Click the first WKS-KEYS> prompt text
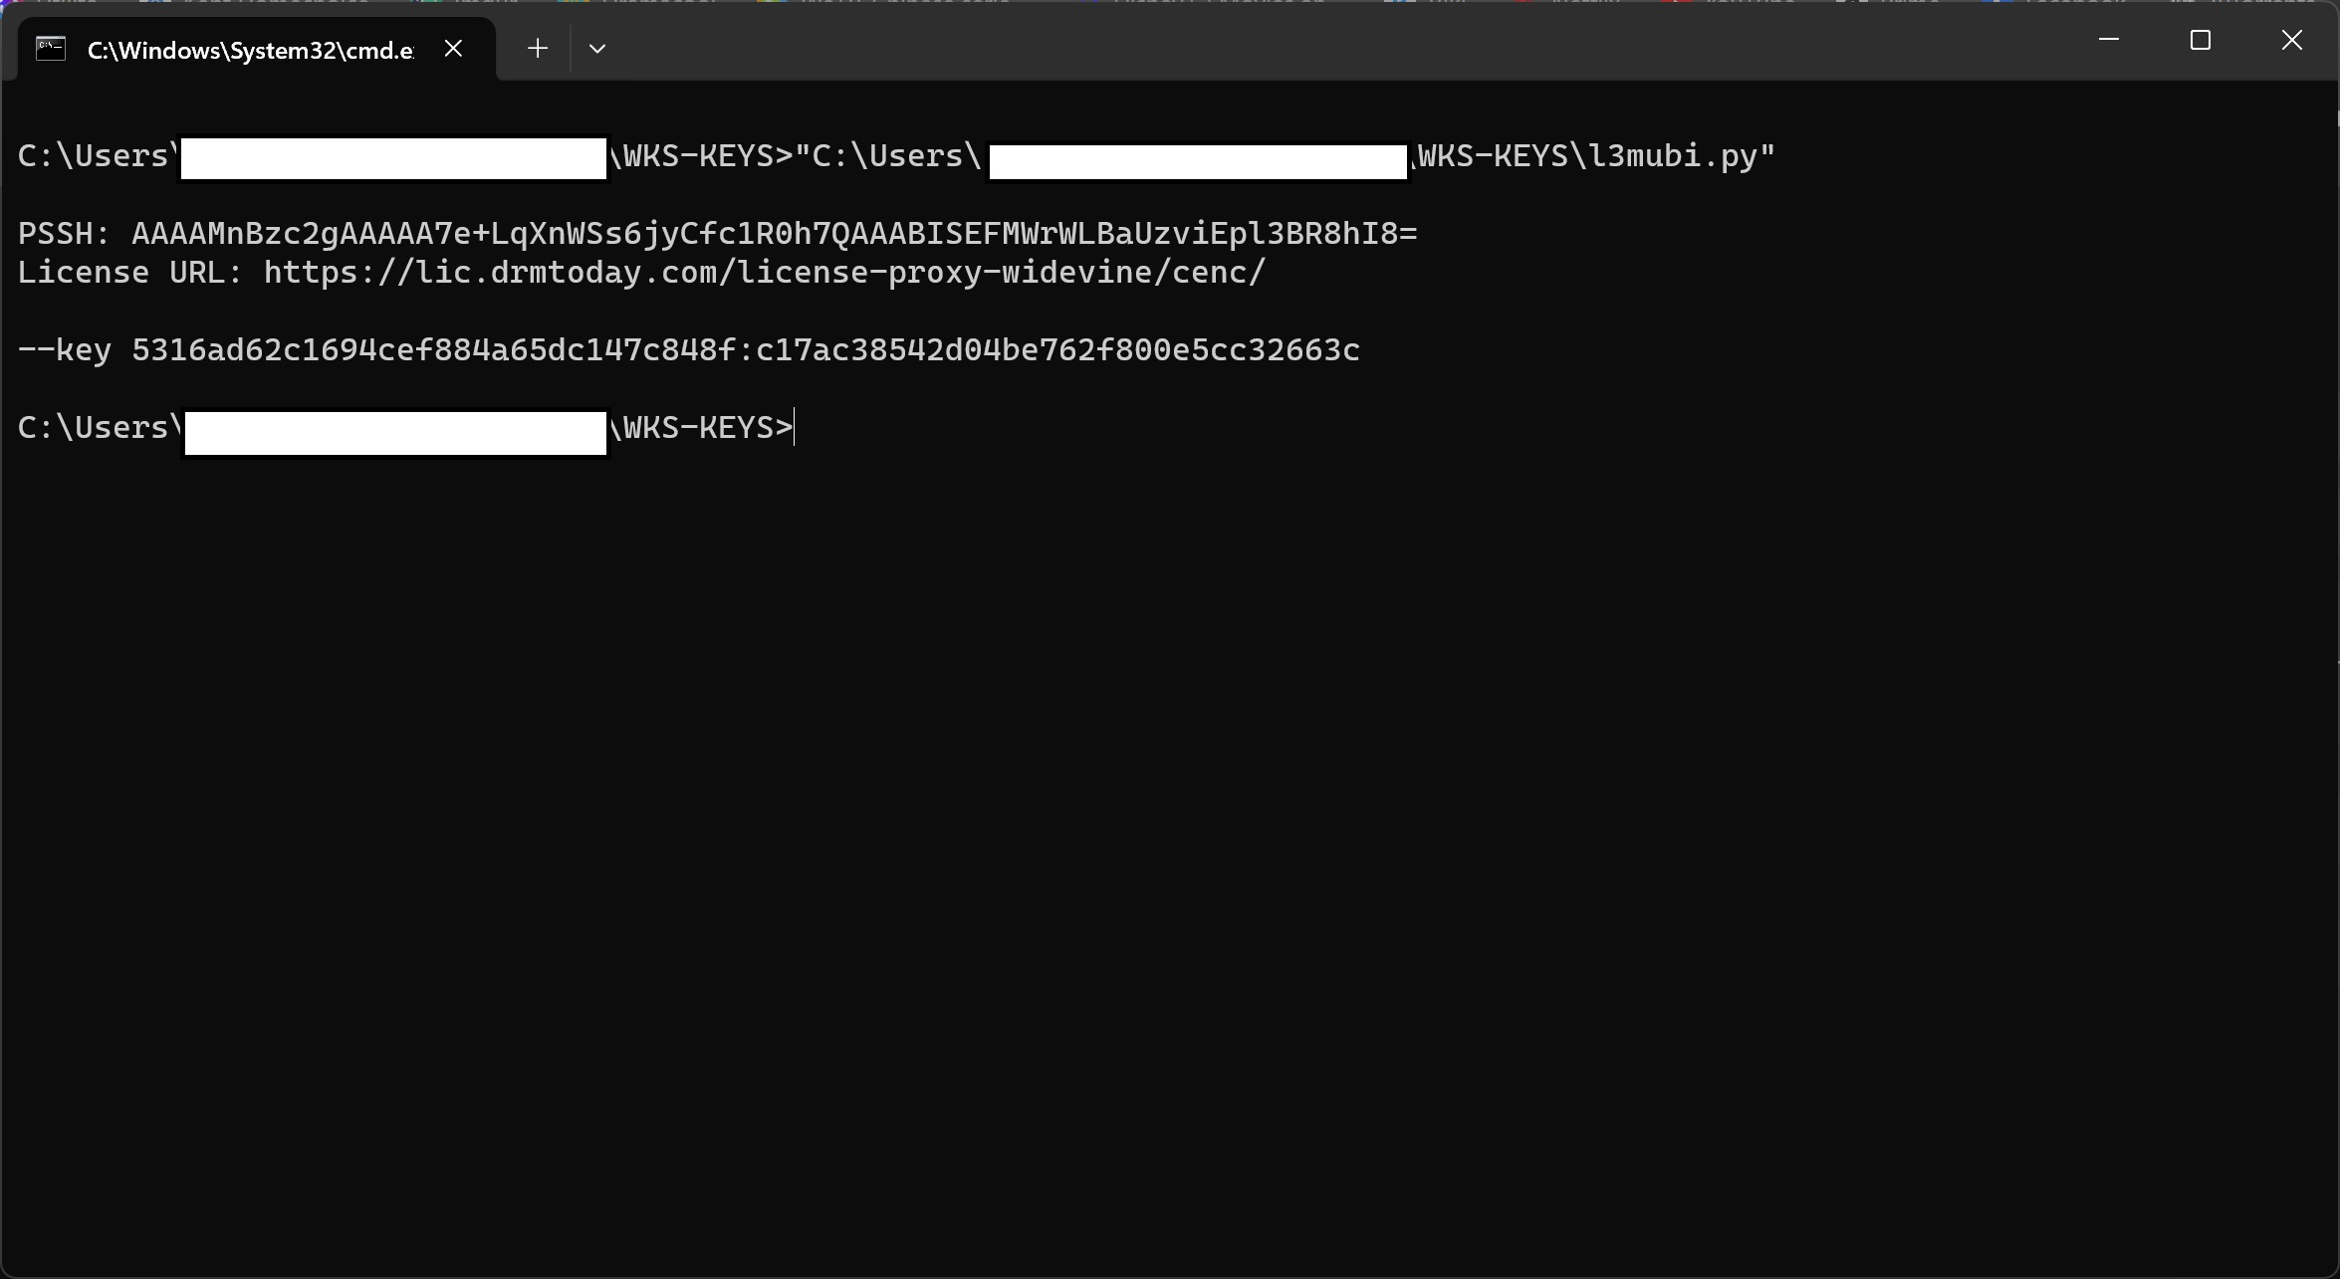Image resolution: width=2340 pixels, height=1279 pixels. [702, 156]
